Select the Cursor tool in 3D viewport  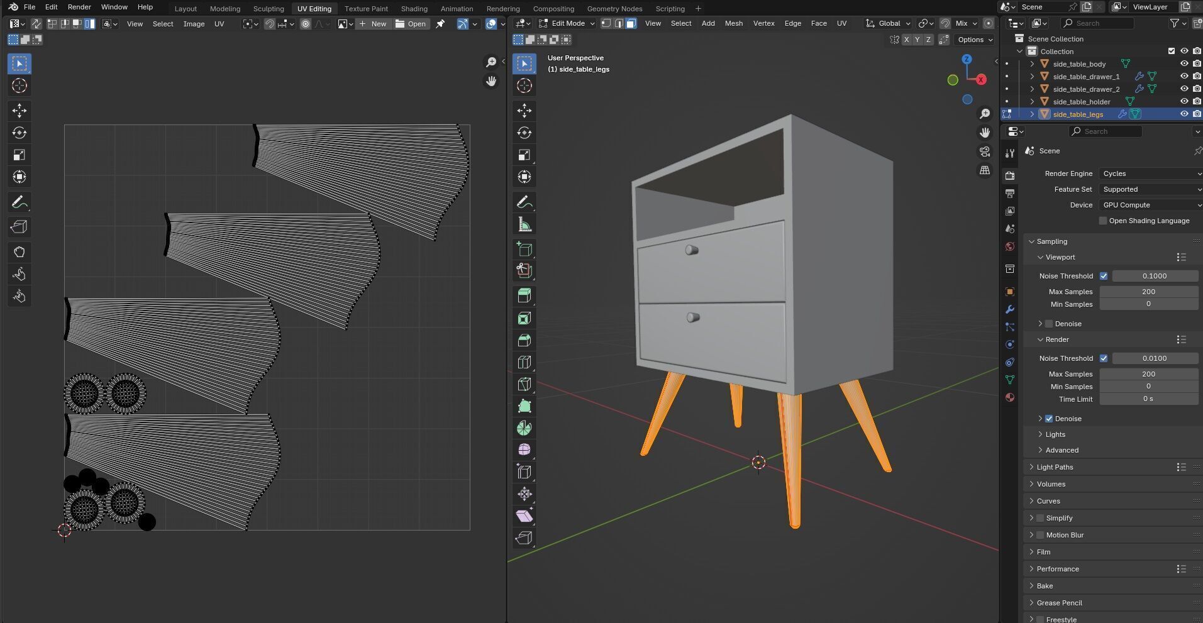point(524,85)
